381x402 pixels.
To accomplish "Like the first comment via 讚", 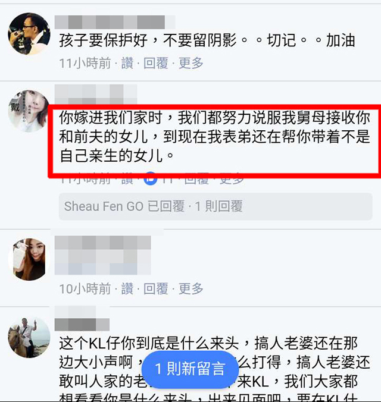I will tap(127, 63).
